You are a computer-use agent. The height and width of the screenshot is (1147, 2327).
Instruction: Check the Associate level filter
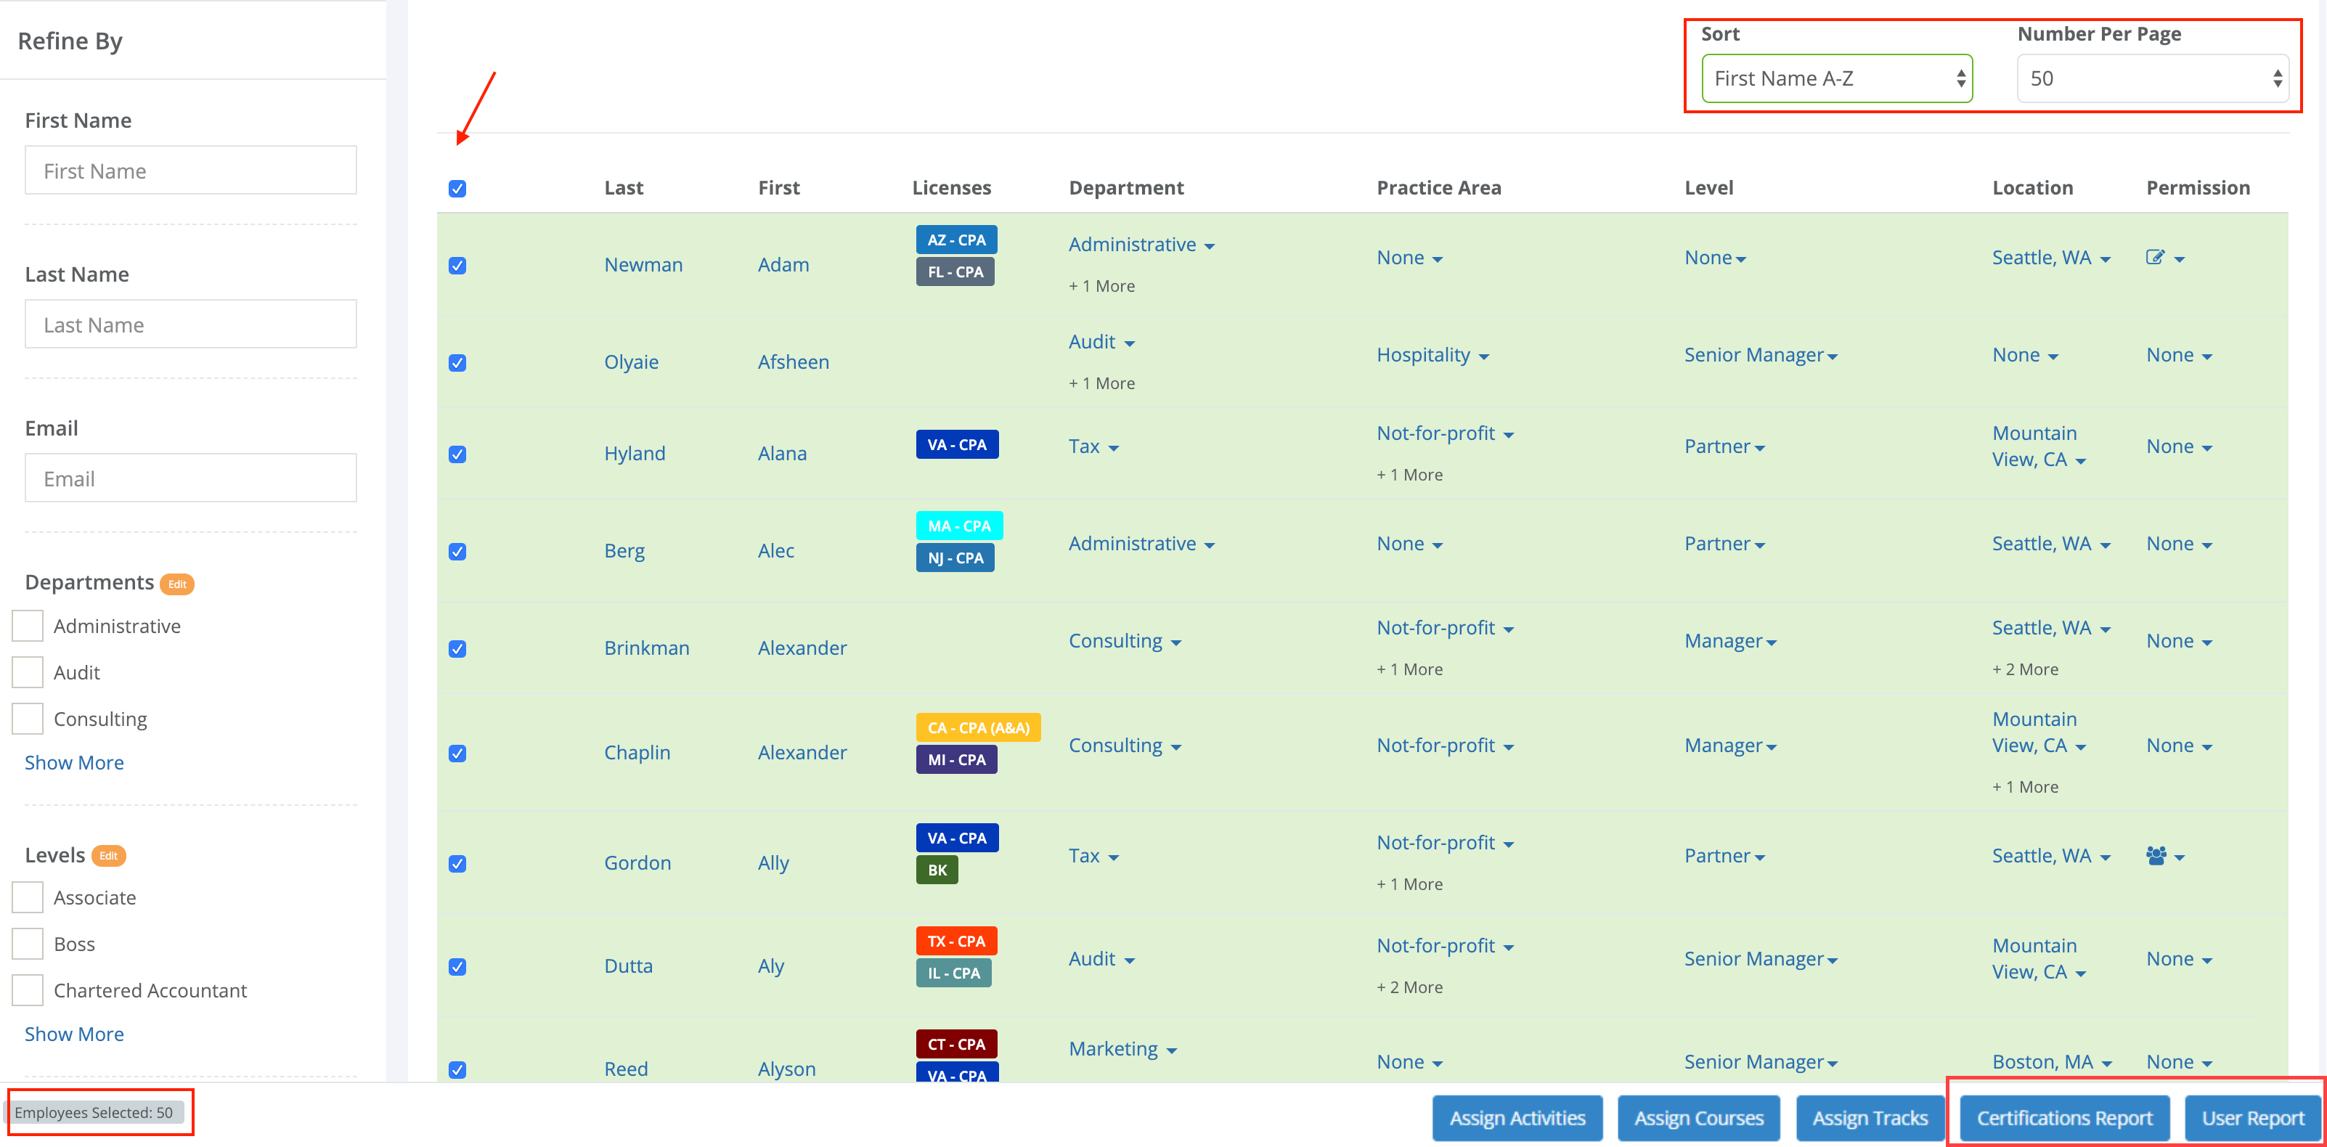(27, 898)
